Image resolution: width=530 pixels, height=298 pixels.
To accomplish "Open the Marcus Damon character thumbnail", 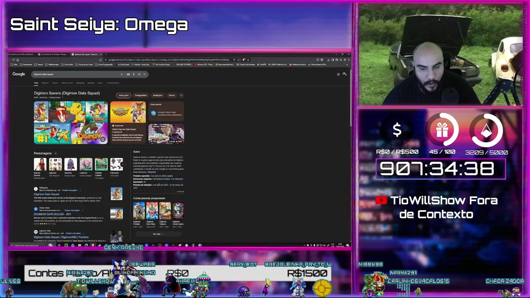I will (40, 164).
